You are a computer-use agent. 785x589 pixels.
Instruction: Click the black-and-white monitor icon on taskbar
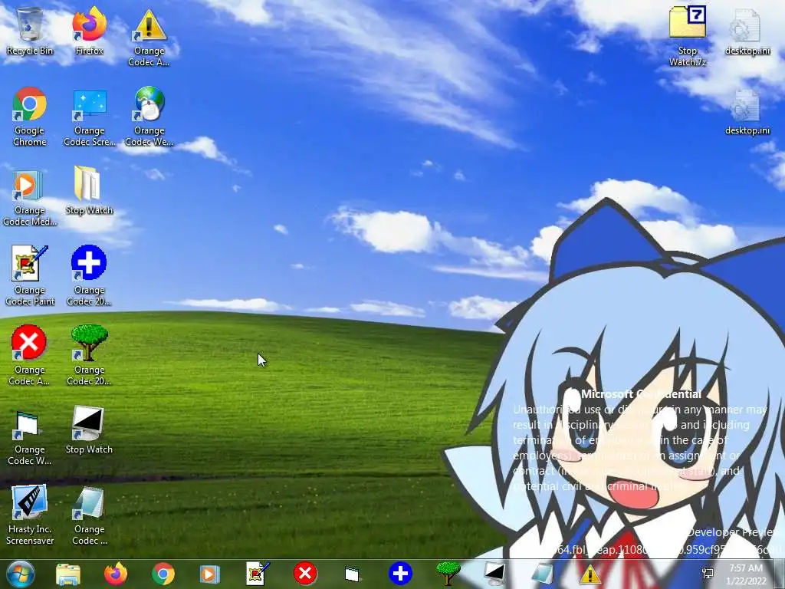[494, 574]
